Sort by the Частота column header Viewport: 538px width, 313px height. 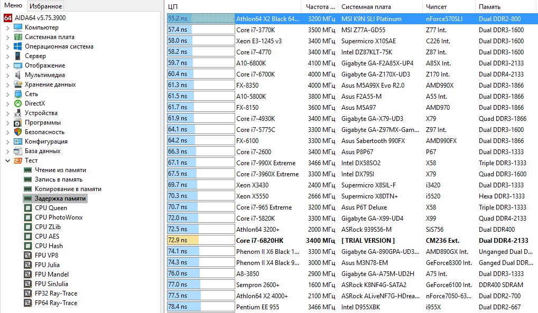320,6
